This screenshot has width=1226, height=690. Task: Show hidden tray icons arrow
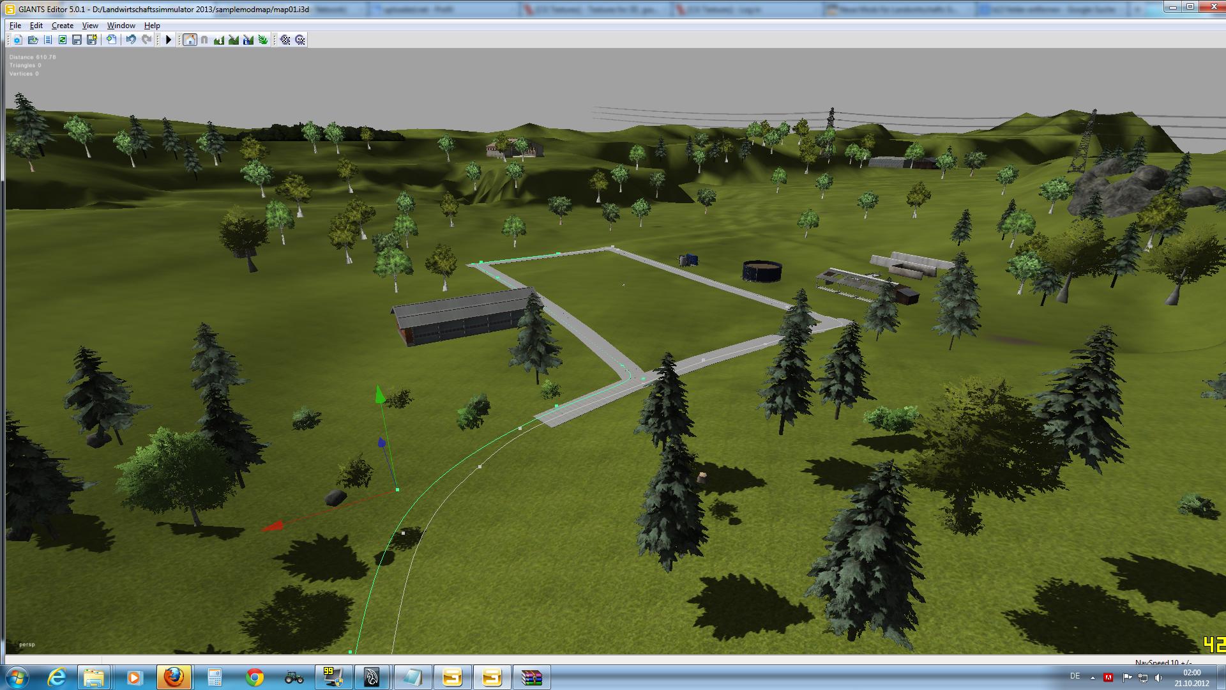1092,677
